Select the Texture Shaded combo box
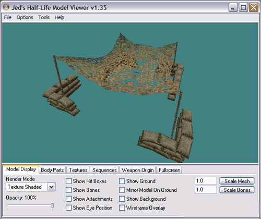Image resolution: width=261 pixels, height=219 pixels. click(31, 187)
